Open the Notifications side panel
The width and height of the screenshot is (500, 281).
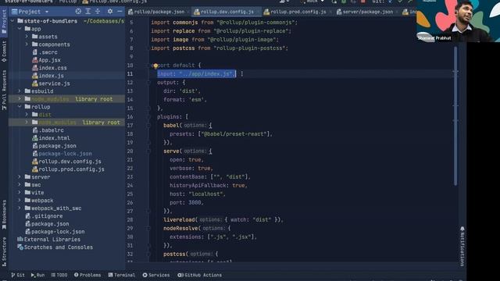[462, 246]
